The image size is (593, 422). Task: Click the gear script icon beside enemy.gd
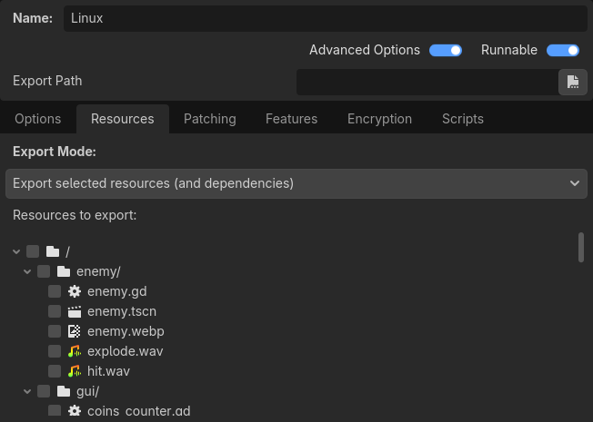(x=75, y=291)
